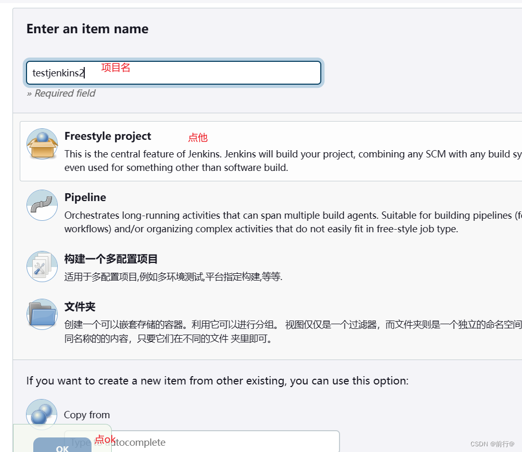Click the folder description 创建一个可以嵌套存储的容器

pos(293,331)
